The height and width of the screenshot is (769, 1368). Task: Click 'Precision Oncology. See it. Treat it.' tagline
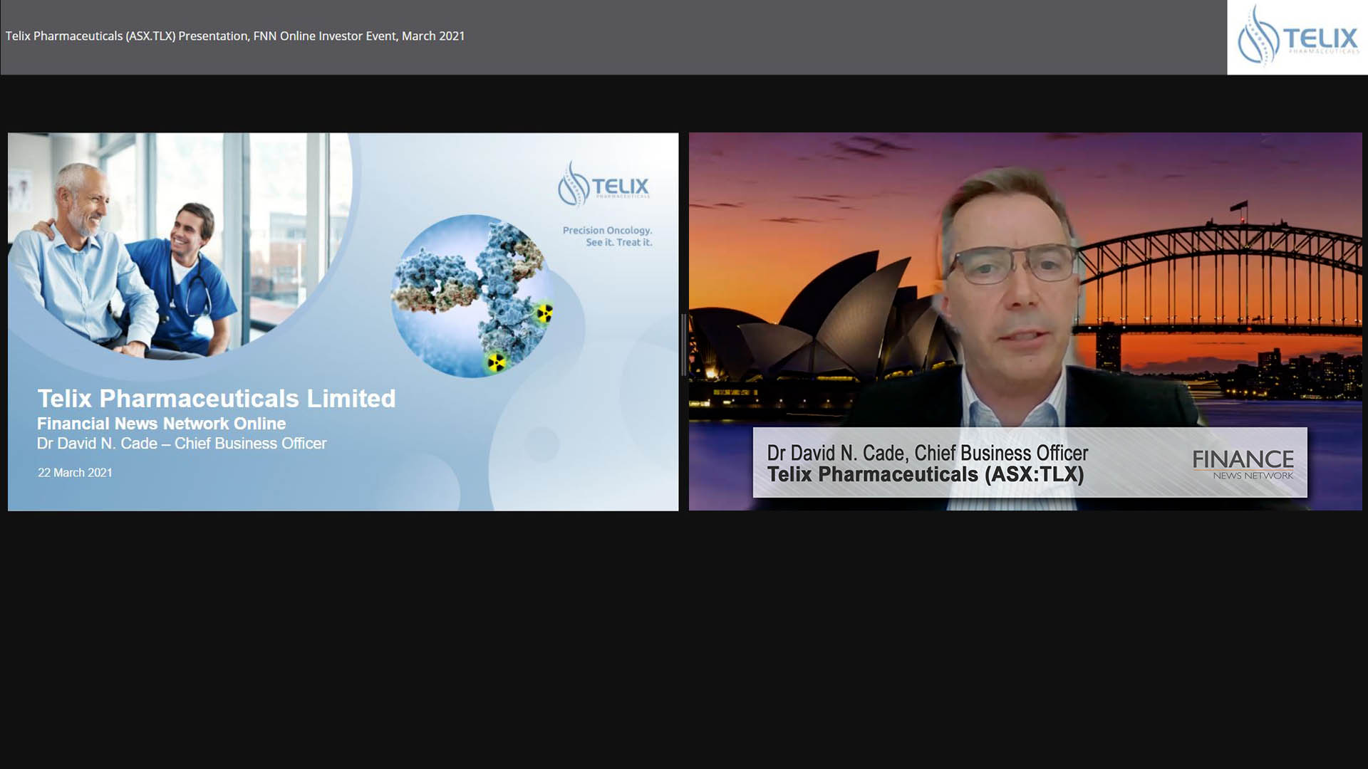[607, 236]
